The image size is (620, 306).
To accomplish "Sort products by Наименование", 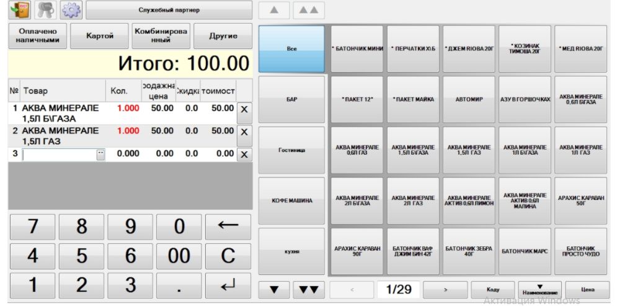I will 540,290.
